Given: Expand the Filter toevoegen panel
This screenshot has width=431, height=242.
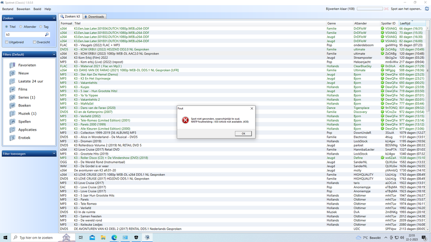Looking at the screenshot, I should point(54,154).
